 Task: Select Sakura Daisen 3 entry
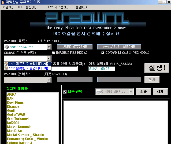point(20,143)
